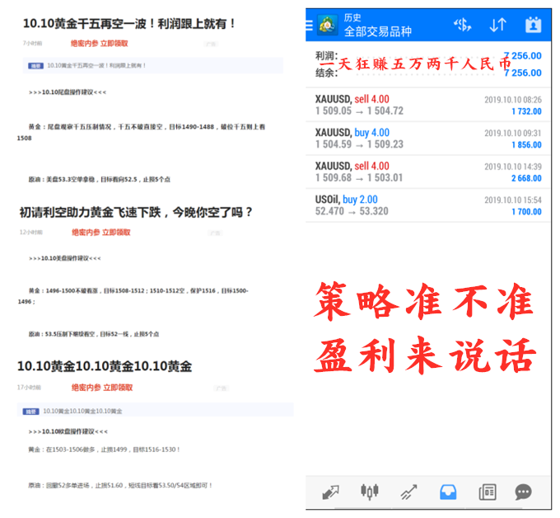The image size is (560, 518).
Task: Open the Chat messages bubble icon
Action: 523,492
